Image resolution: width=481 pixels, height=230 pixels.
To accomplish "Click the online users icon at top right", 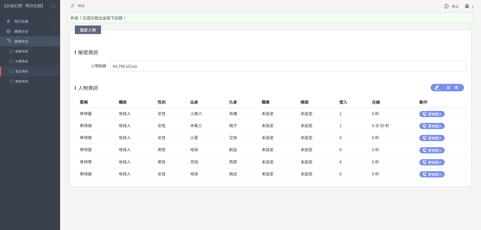I will (467, 6).
